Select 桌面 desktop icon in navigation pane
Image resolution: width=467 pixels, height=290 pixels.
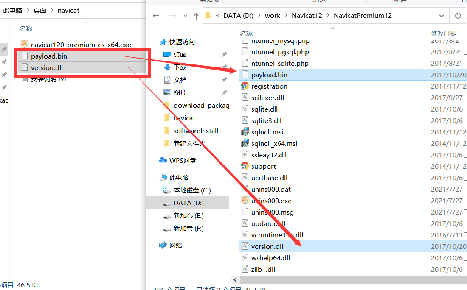(x=167, y=54)
